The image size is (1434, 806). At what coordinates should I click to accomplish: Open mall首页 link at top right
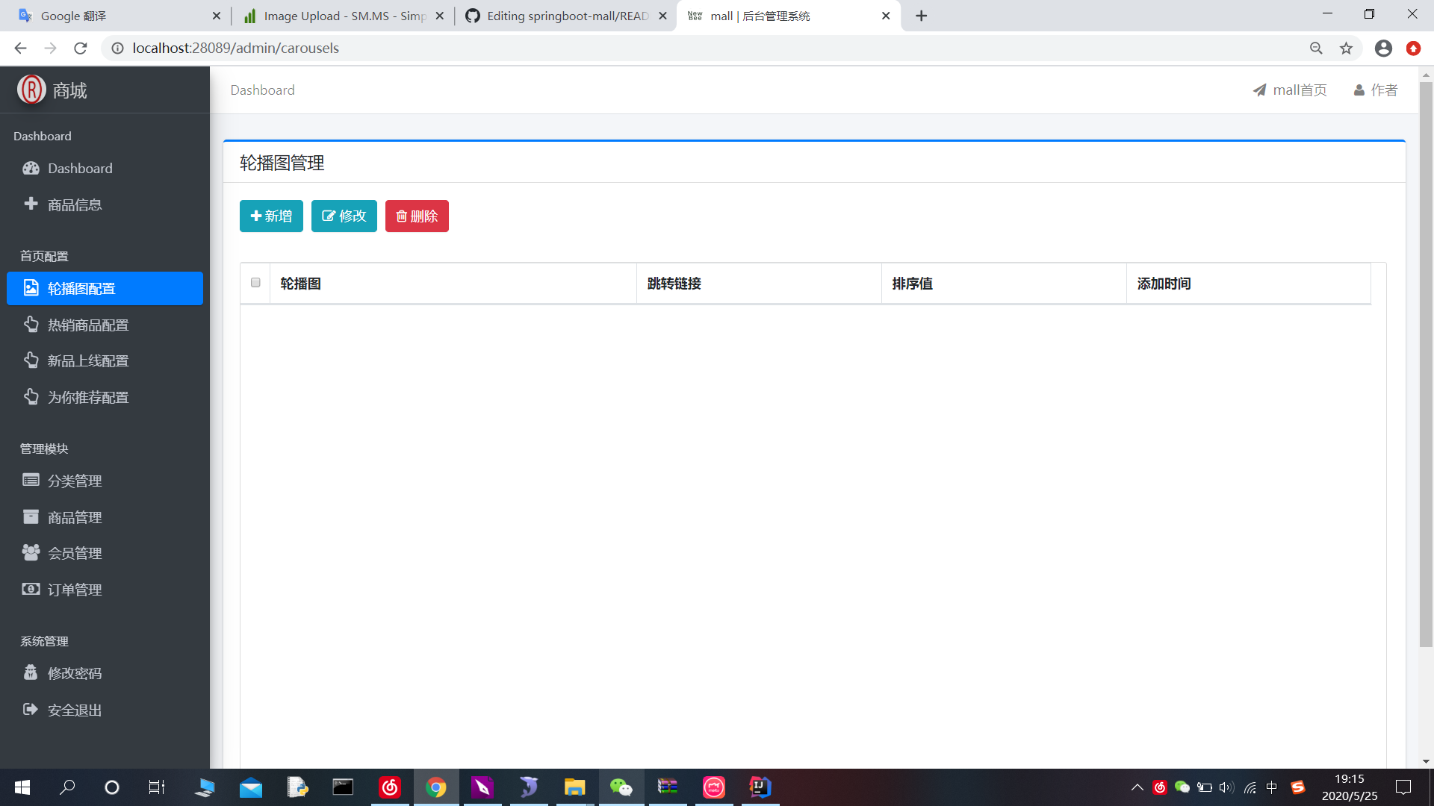1290,90
